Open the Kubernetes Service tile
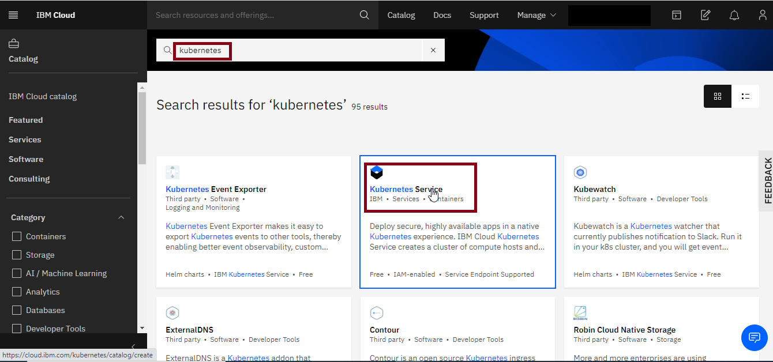 [x=406, y=189]
